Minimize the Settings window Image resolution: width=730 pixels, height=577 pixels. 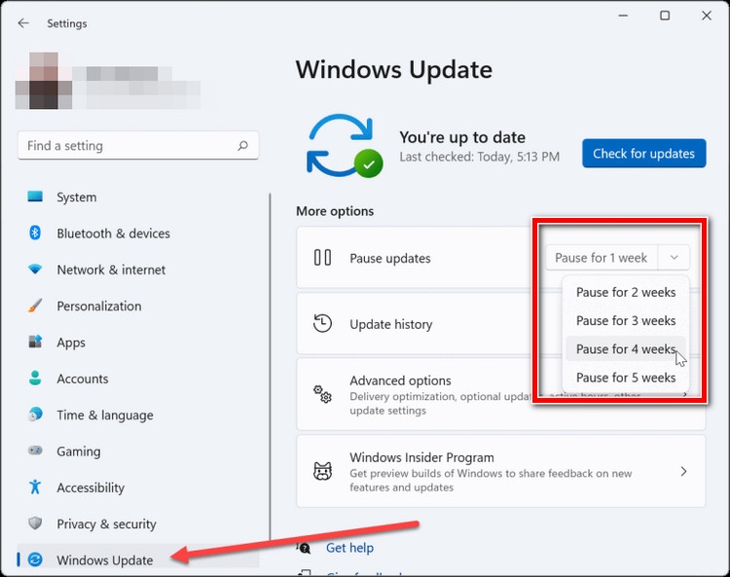pos(623,16)
